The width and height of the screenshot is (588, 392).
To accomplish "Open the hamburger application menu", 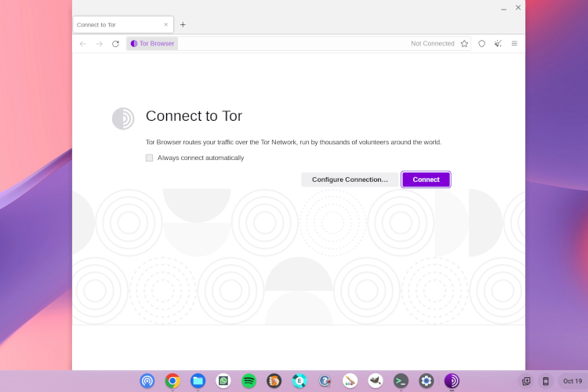I will [514, 44].
